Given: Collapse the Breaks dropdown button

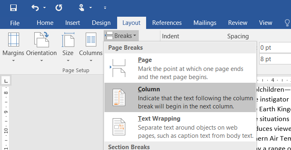Looking at the screenshot, I should 121,35.
